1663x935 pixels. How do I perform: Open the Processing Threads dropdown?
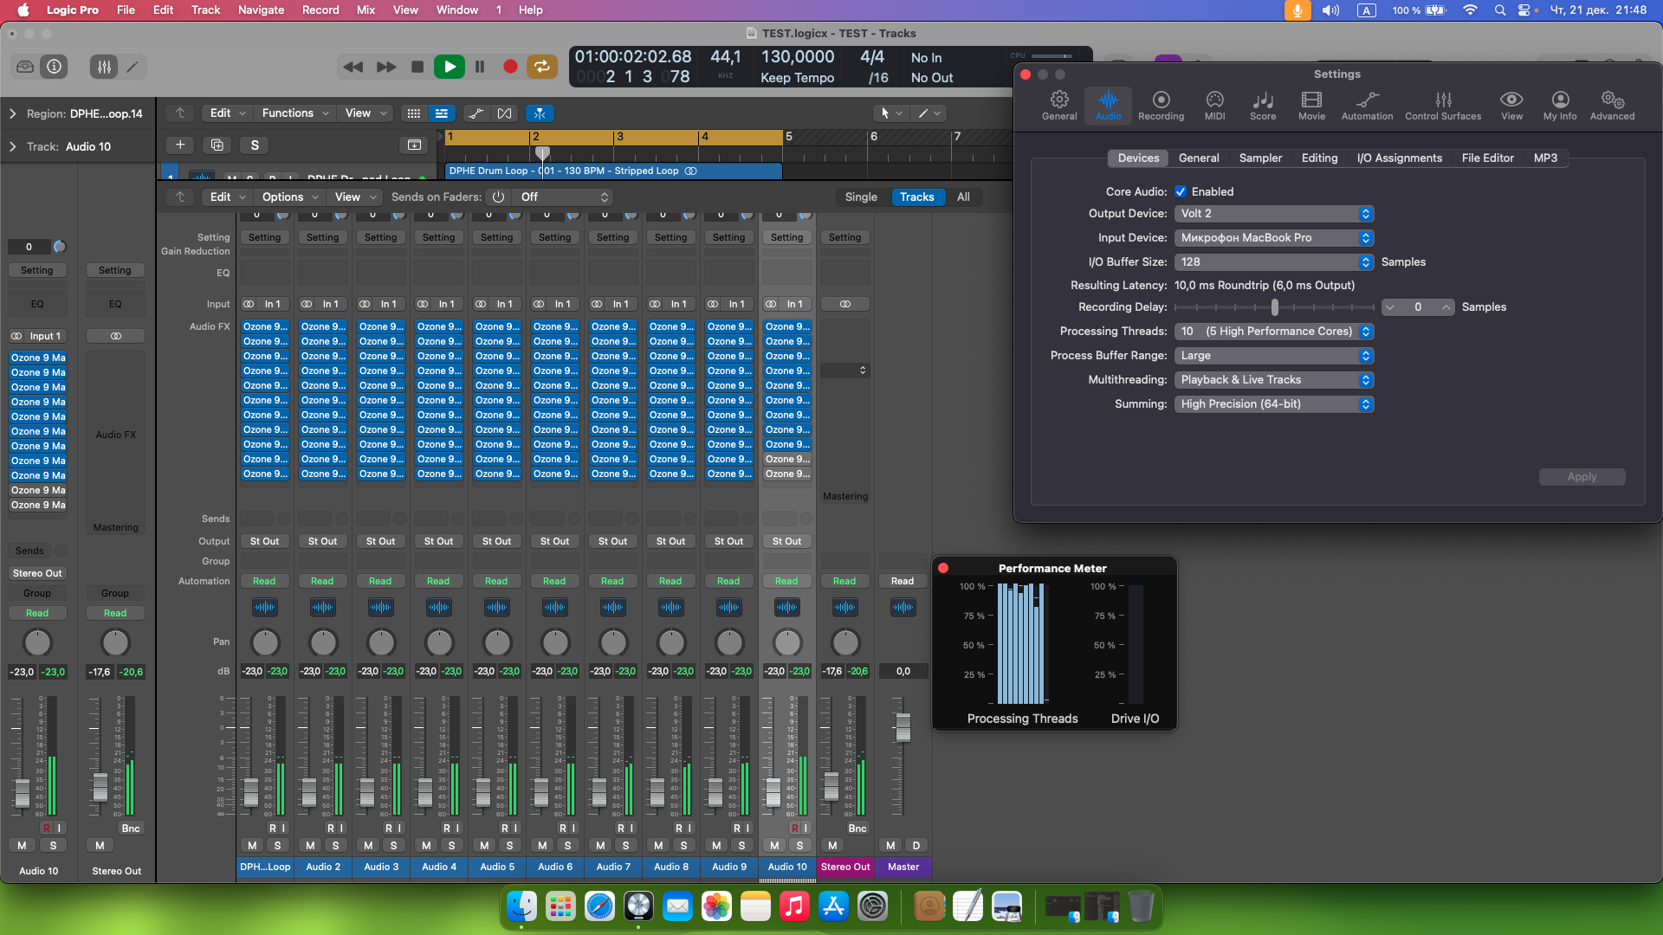1273,332
